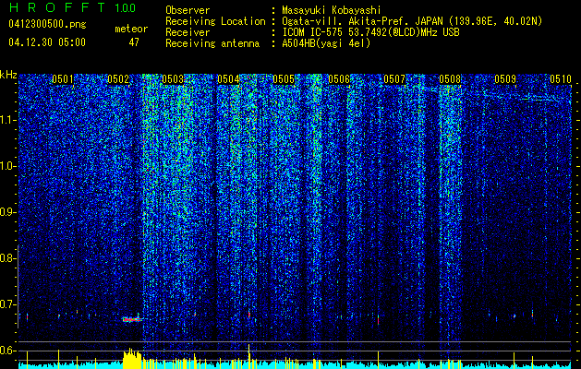Image resolution: width=581 pixels, height=369 pixels.
Task: Click the 0505 time marker
Action: click(284, 79)
